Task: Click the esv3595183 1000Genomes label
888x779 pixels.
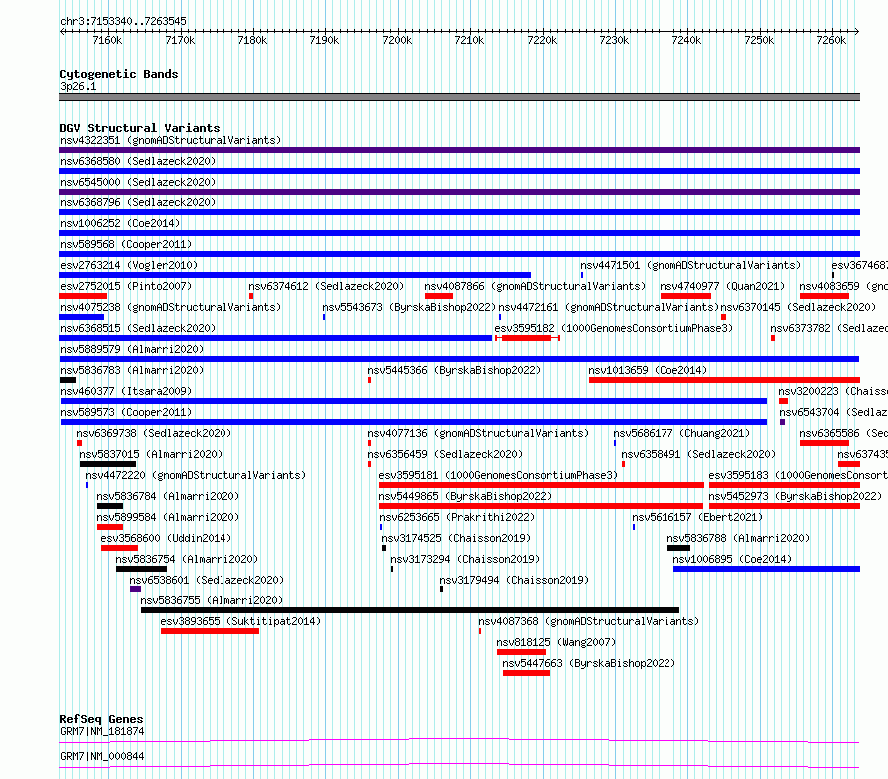Action: tap(798, 475)
